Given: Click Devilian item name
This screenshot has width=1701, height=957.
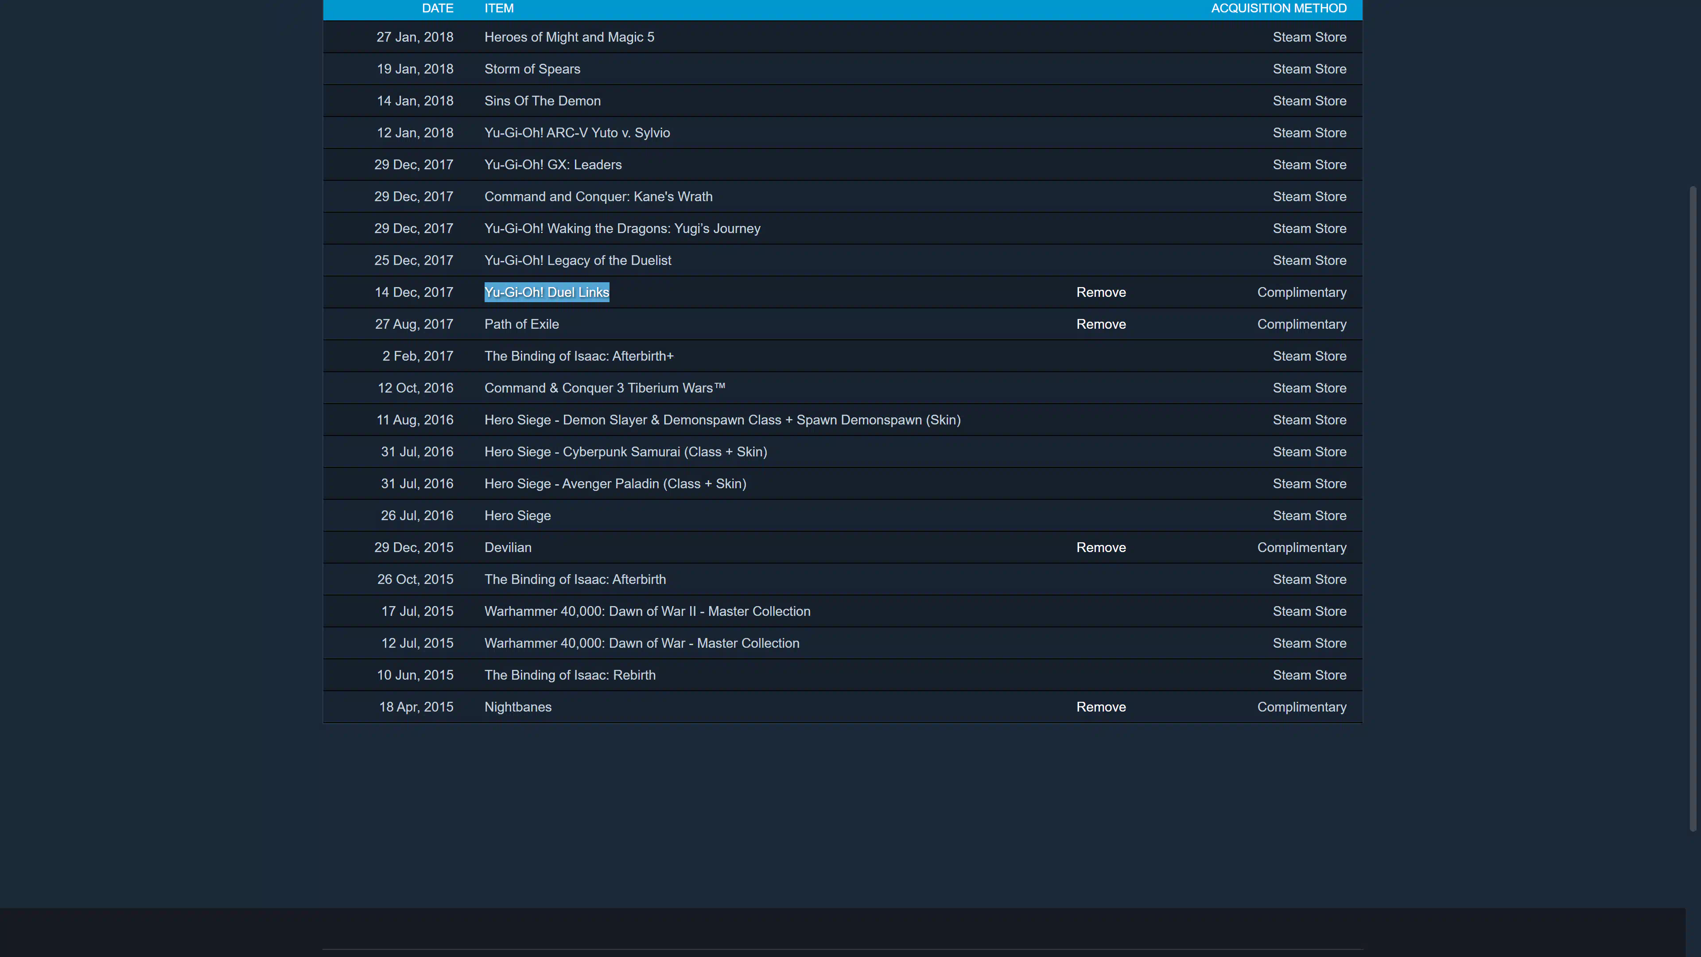Looking at the screenshot, I should 508,548.
